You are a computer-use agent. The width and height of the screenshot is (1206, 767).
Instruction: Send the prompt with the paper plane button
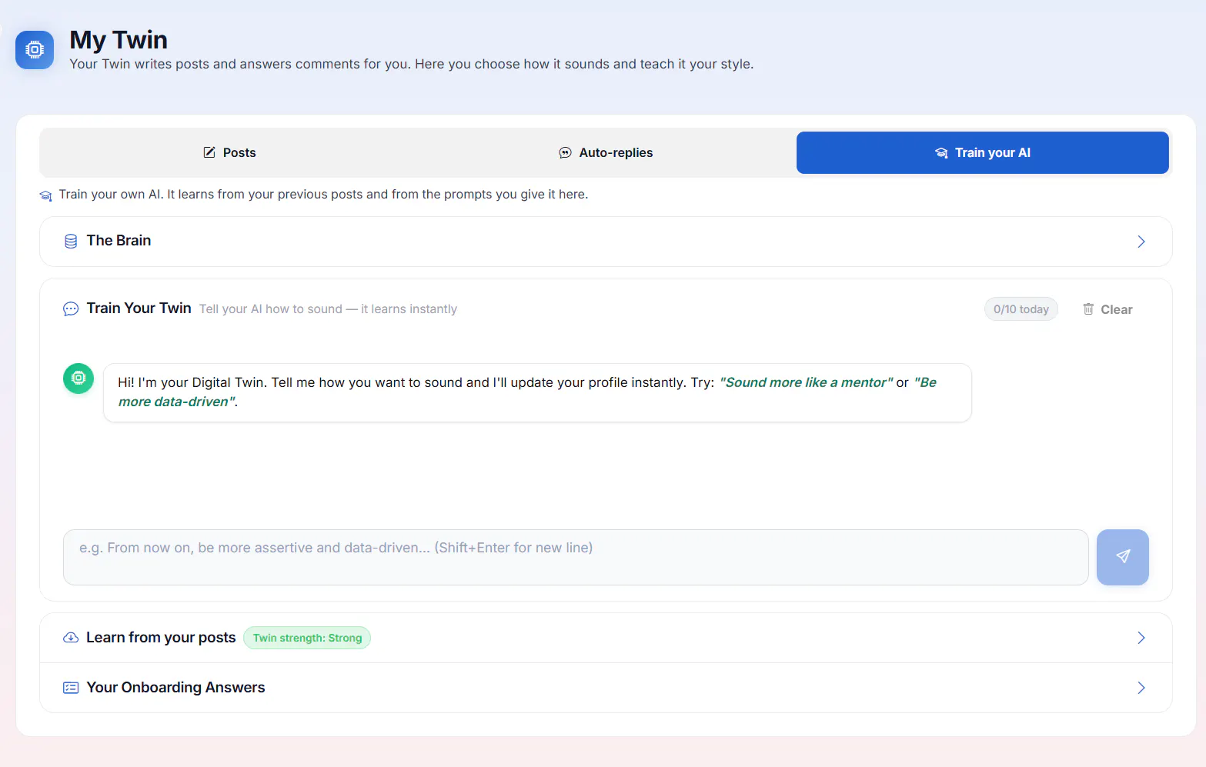pos(1122,557)
